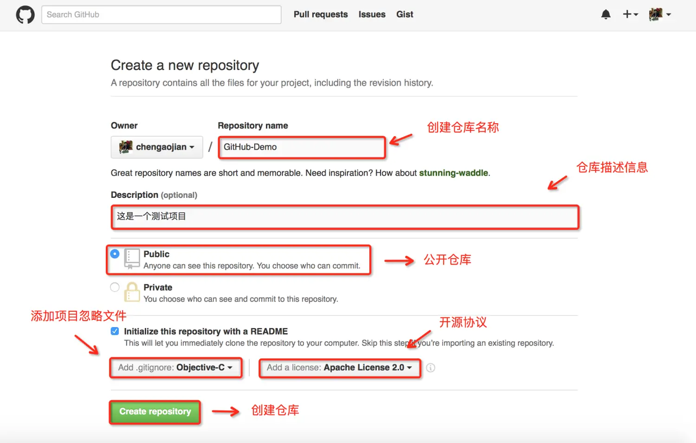Click the Public repository book icon

(132, 259)
